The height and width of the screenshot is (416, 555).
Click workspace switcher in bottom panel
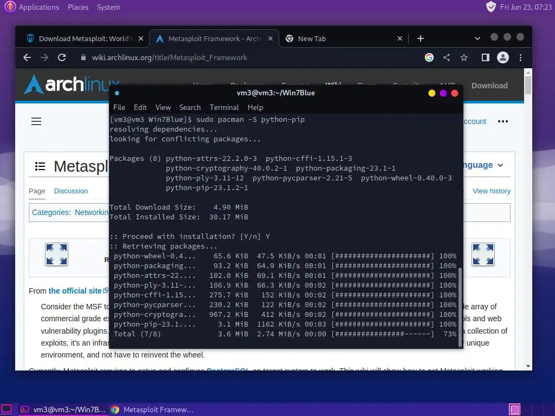(515, 409)
